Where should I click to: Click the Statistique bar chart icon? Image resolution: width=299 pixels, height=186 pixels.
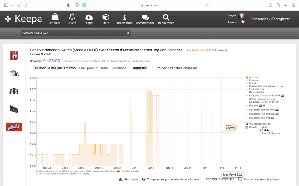pyautogui.click(x=121, y=179)
